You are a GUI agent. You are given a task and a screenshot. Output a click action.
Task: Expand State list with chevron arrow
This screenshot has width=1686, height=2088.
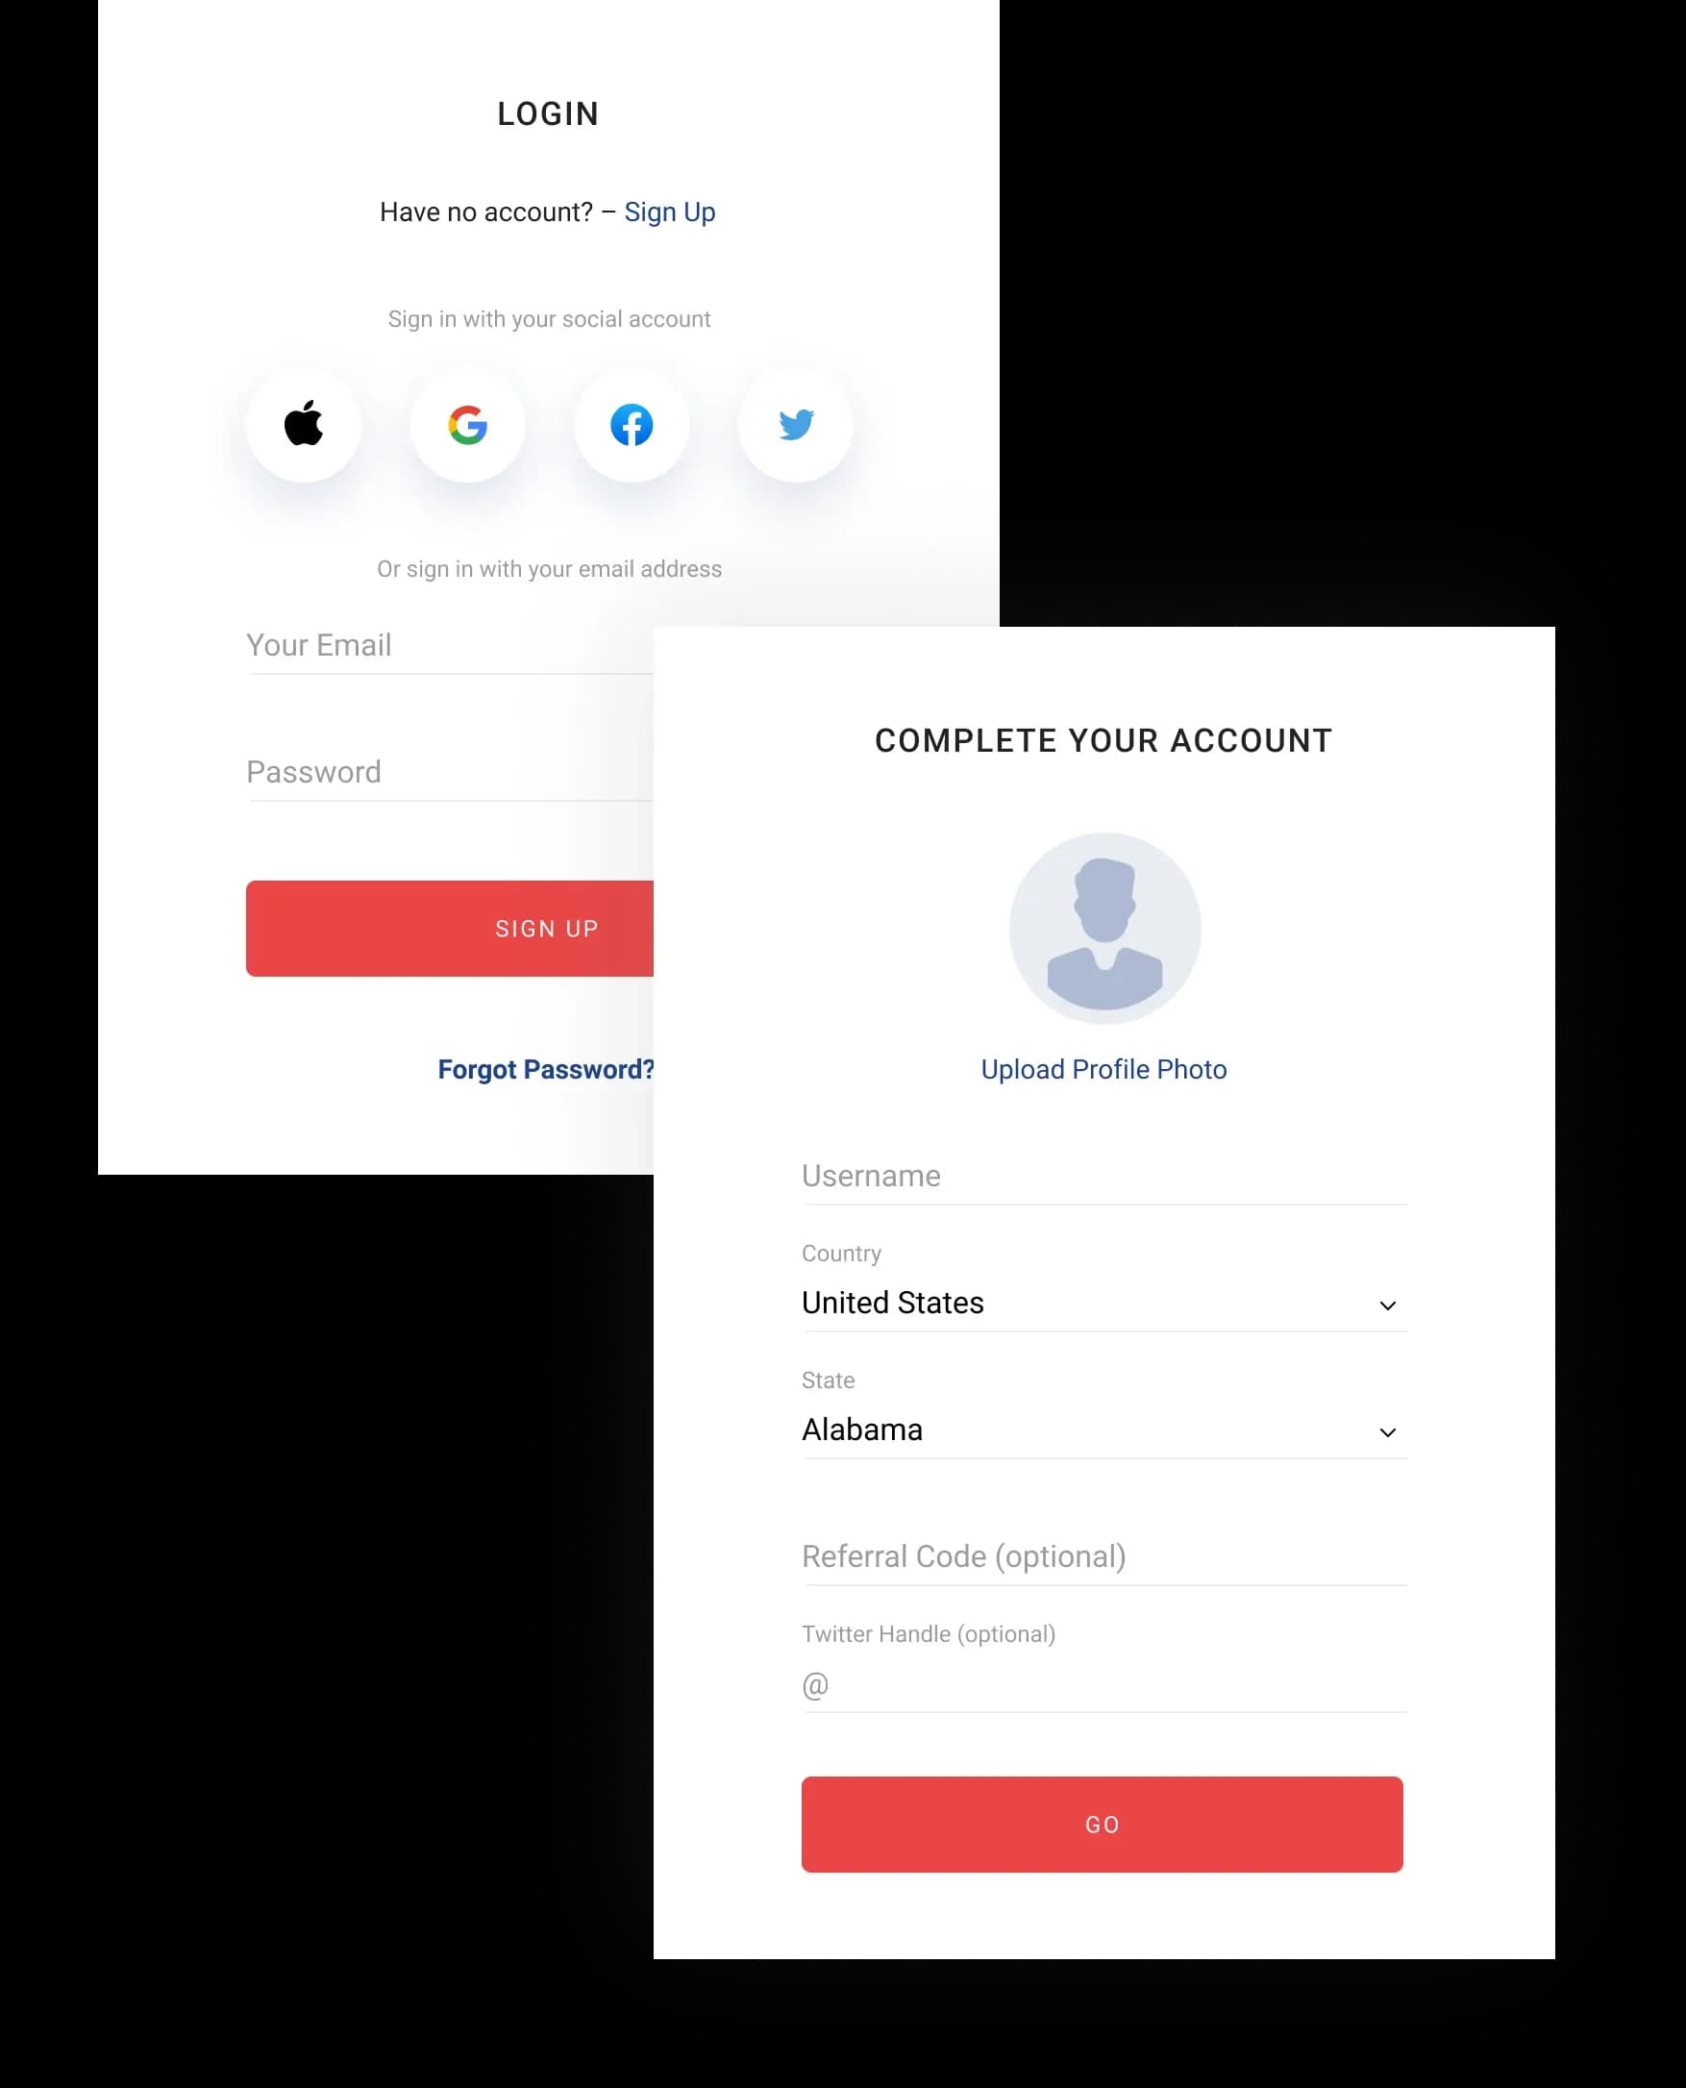pyautogui.click(x=1387, y=1432)
